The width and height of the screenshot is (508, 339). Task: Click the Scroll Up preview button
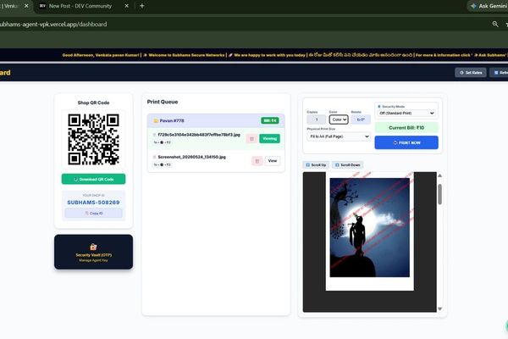[316, 164]
